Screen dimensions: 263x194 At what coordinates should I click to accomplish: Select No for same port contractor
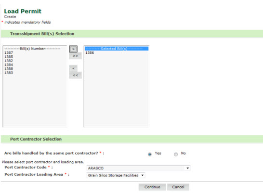click(176, 154)
